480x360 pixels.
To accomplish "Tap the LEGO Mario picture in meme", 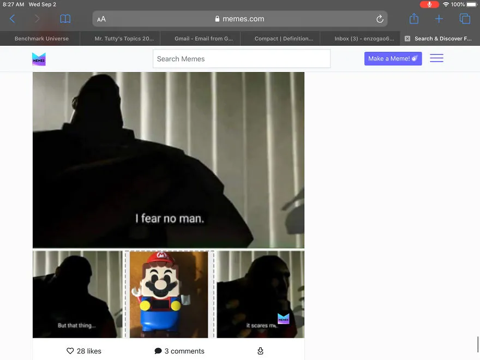I will (x=169, y=295).
